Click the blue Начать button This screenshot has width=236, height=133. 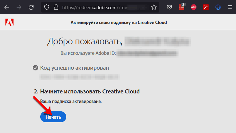53,117
